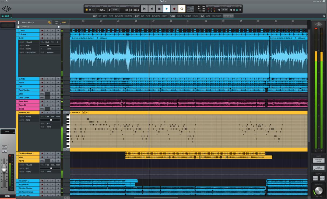Click the Monitor level knob
This screenshot has height=199, width=327.
coord(318,191)
